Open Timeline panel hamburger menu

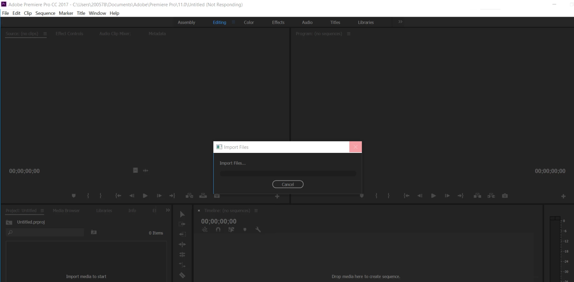(256, 210)
